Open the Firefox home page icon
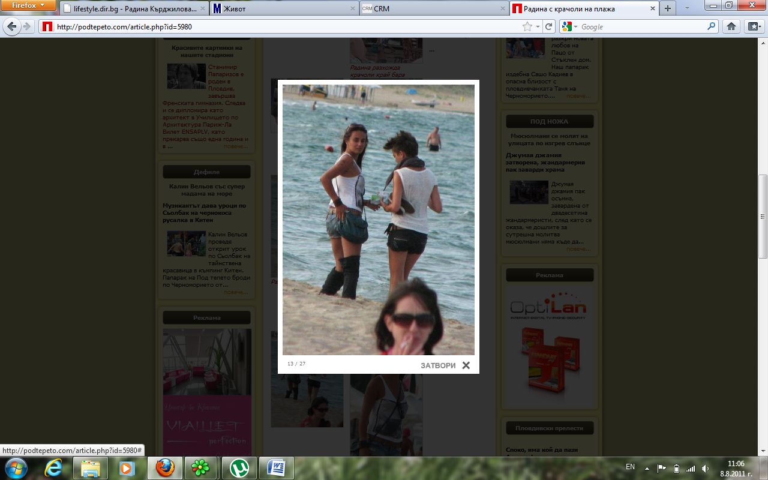 (731, 26)
